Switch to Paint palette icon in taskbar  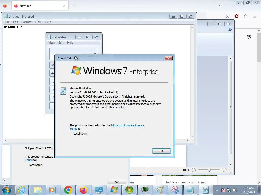pos(160,190)
